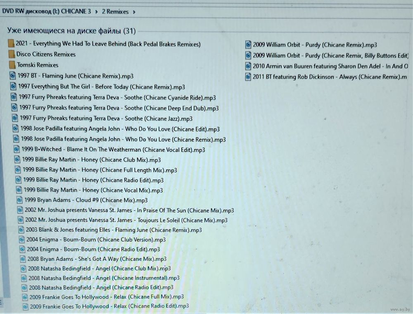The height and width of the screenshot is (314, 413).
Task: Expand chevron after 2 Remixes in breadcrumb
Action: tap(134, 12)
